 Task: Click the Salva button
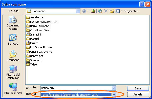click(x=138, y=88)
